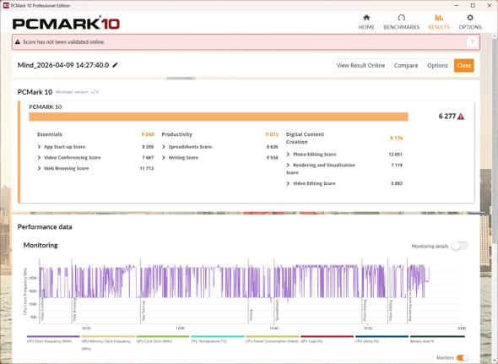Switch to the BENCHMARKS tab
This screenshot has height=364, width=498.
(x=402, y=22)
